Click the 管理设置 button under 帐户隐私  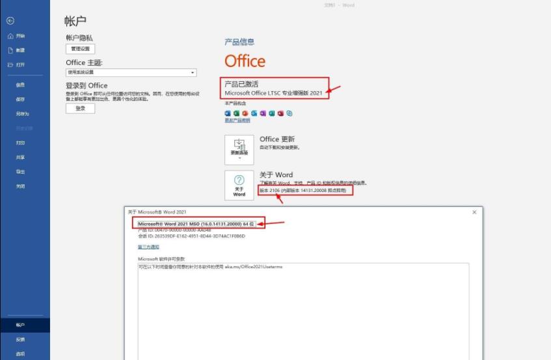click(x=81, y=49)
